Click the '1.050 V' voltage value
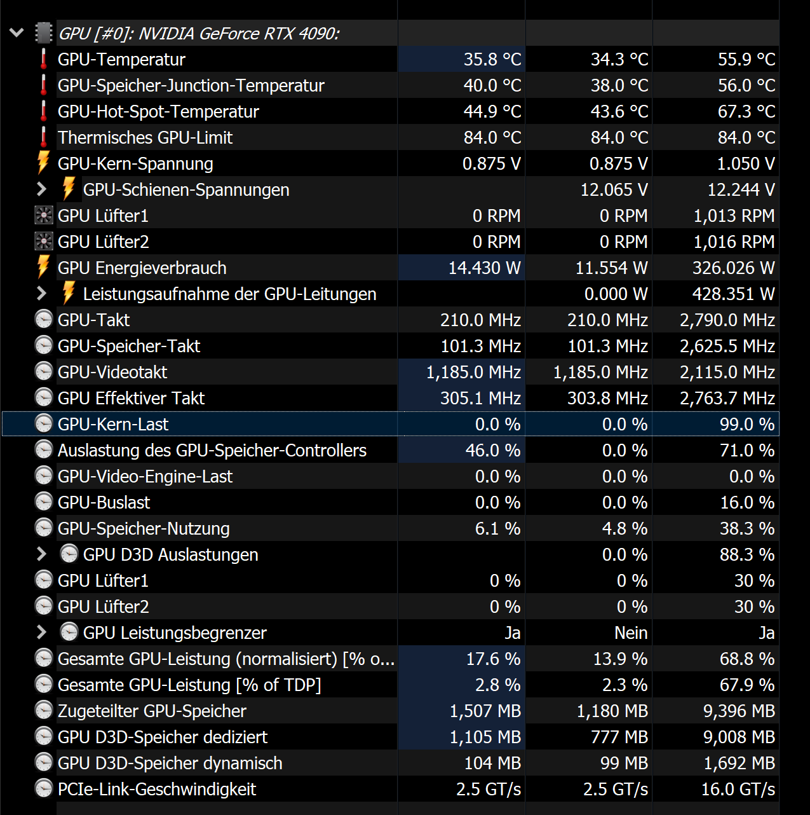Image resolution: width=810 pixels, height=815 pixels. [746, 163]
